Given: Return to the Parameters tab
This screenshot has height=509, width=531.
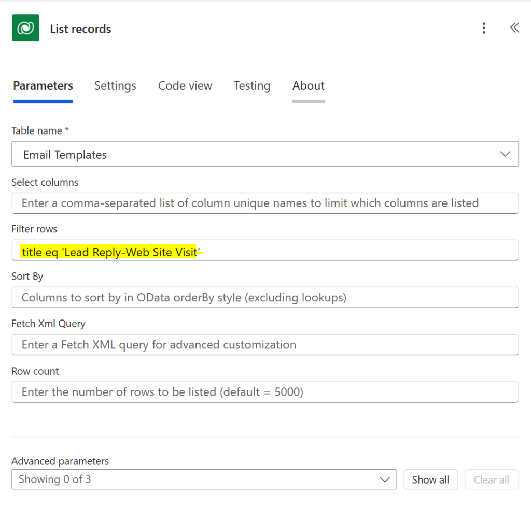Looking at the screenshot, I should click(x=43, y=86).
